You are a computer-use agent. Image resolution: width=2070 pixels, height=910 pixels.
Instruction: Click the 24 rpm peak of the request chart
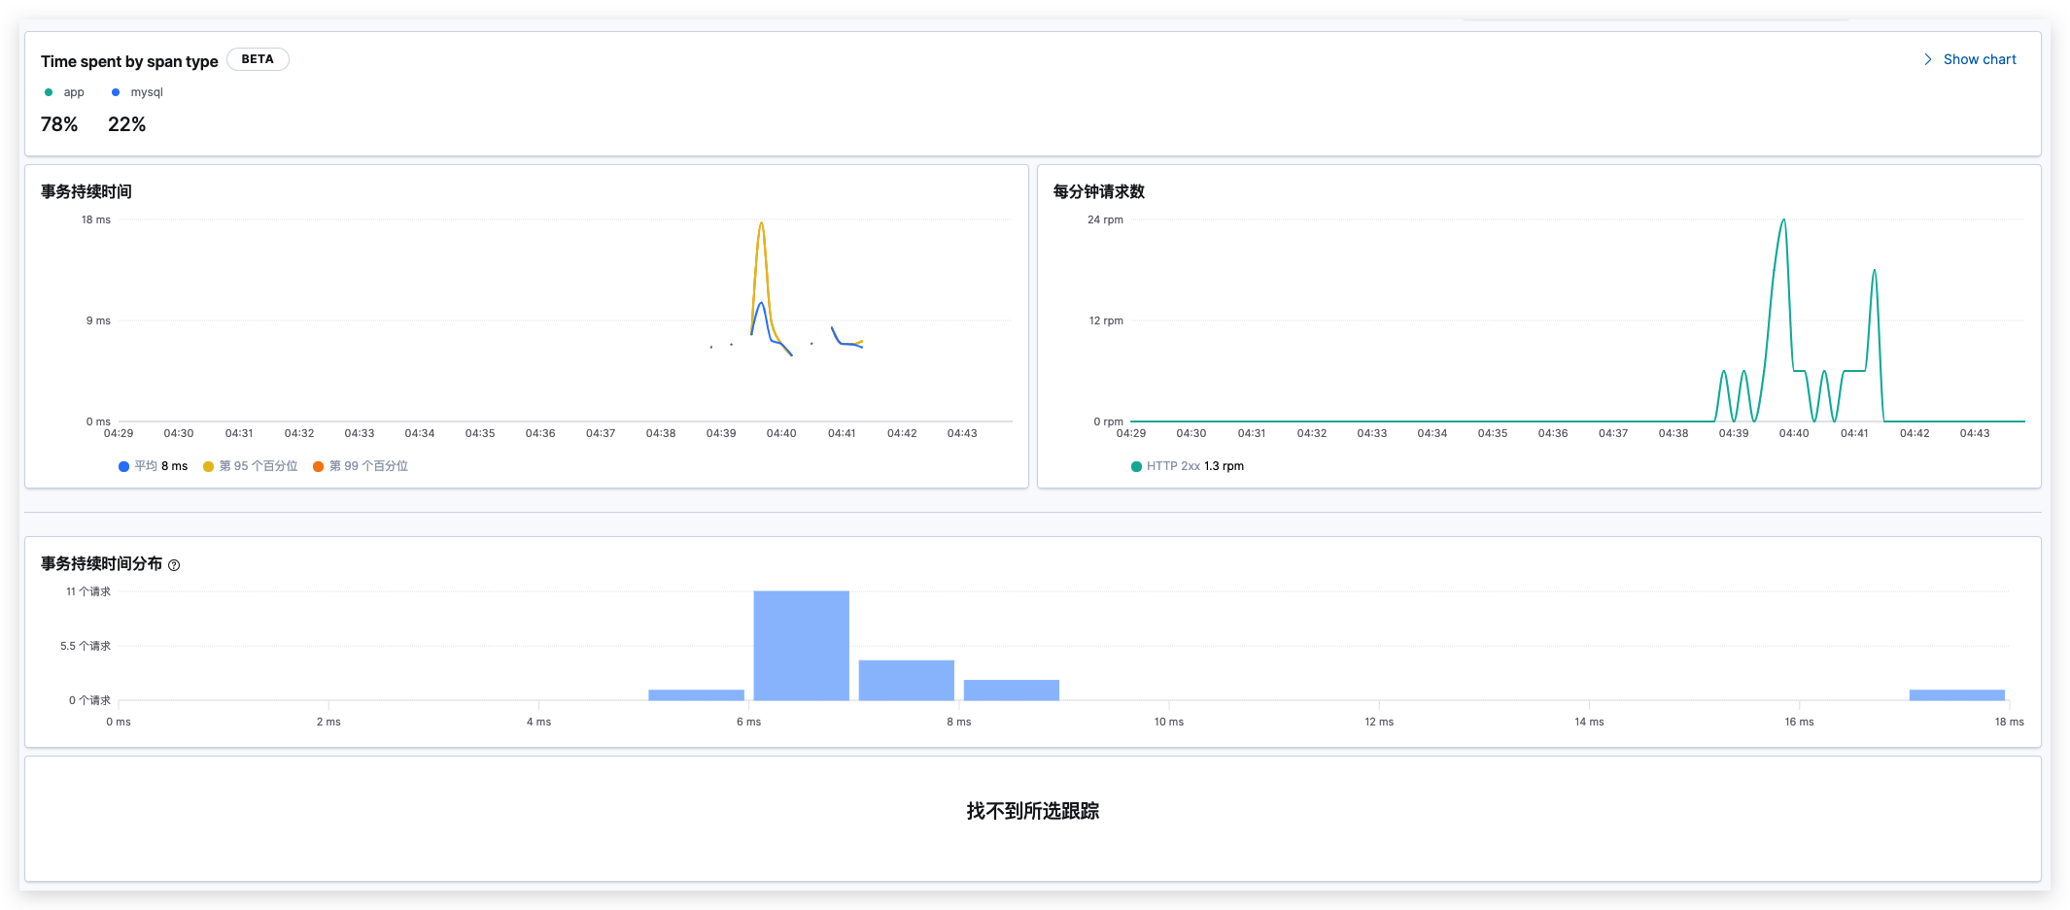pos(1783,221)
